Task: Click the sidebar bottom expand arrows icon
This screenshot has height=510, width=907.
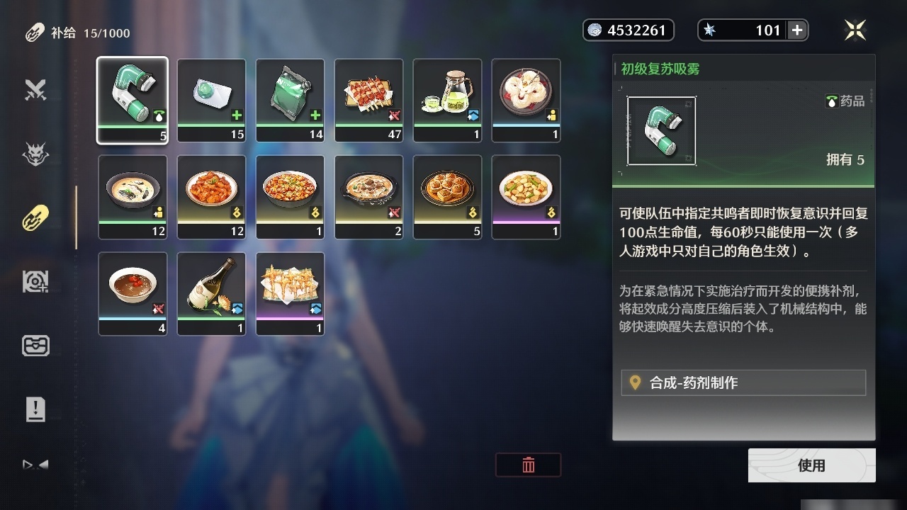Action: [x=35, y=465]
